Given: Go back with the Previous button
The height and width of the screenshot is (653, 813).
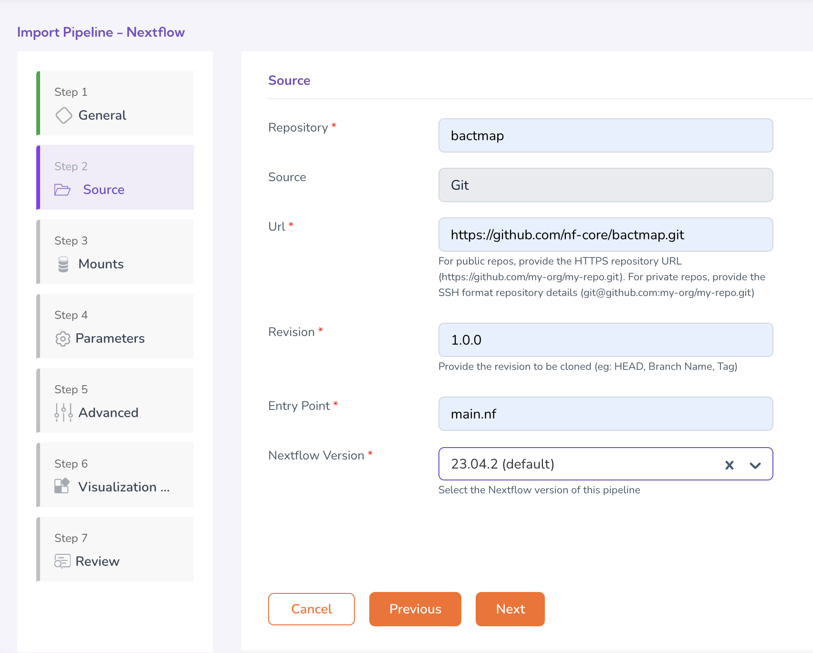Looking at the screenshot, I should pyautogui.click(x=415, y=609).
